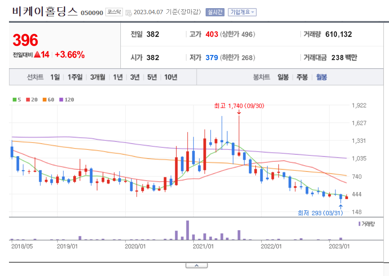This screenshot has width=389, height=276.
Task: Click the purple 거래량 volume legend icon
Action: (359, 224)
